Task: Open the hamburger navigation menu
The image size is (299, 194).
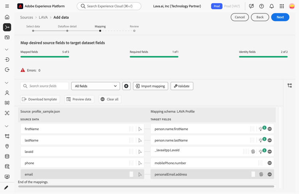Action: click(x=7, y=6)
